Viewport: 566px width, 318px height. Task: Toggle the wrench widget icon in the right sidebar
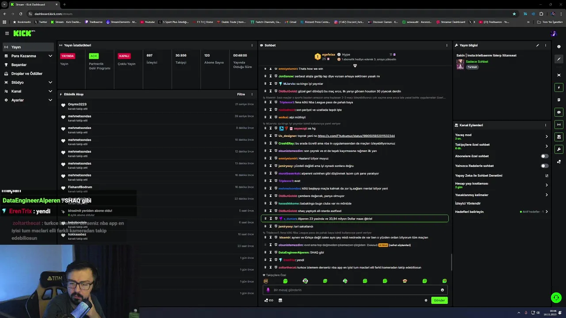(559, 149)
